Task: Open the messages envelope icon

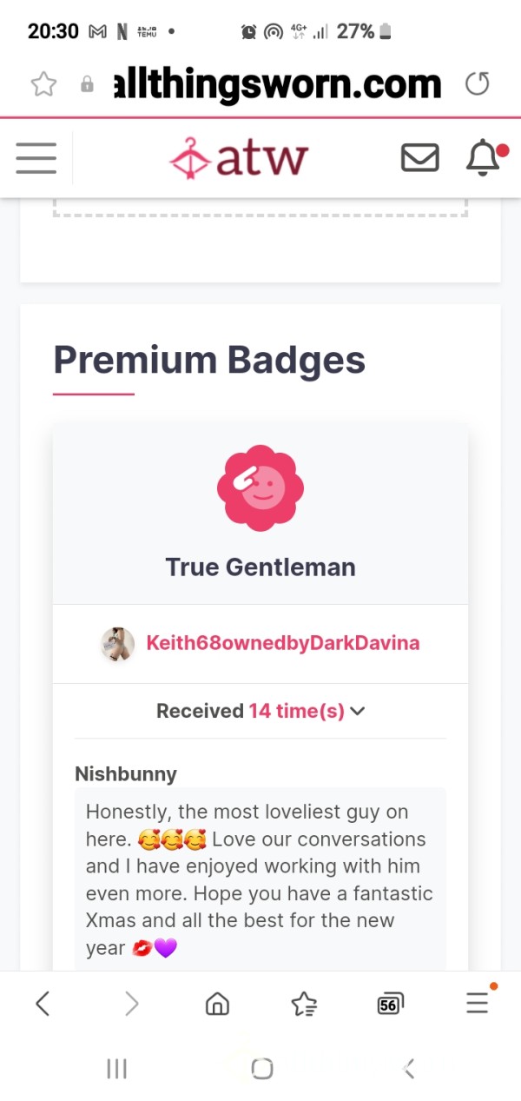Action: click(x=419, y=157)
